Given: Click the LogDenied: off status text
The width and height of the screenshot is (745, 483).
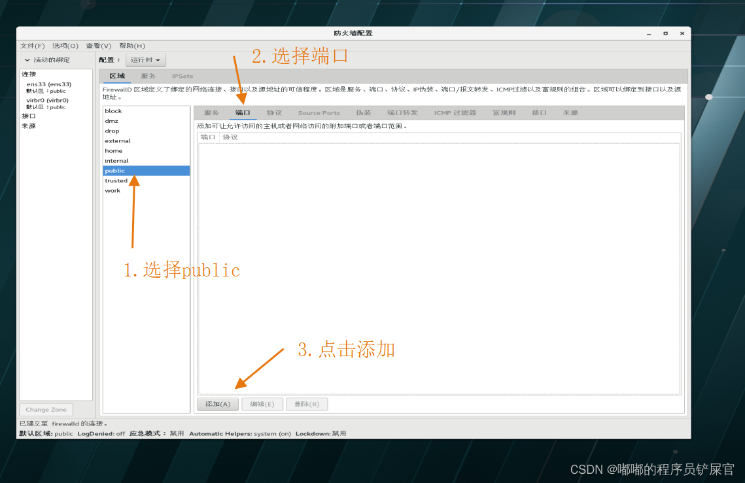Looking at the screenshot, I should tap(101, 433).
